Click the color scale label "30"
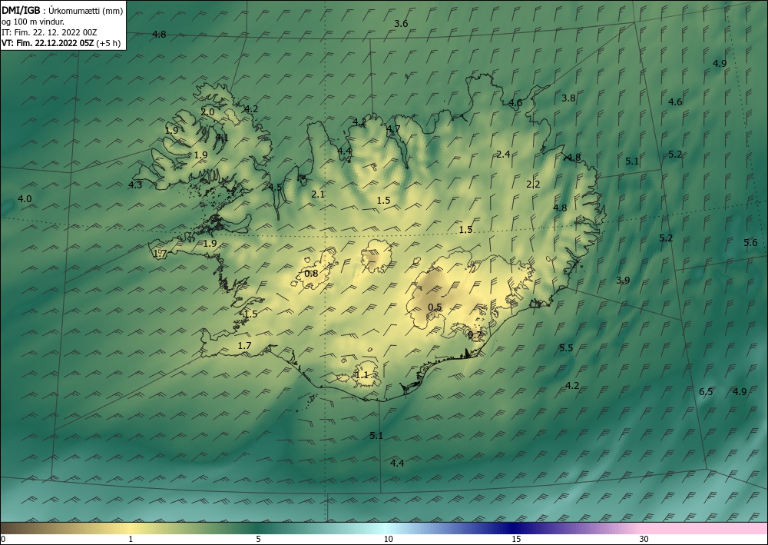This screenshot has width=768, height=545. (x=644, y=540)
